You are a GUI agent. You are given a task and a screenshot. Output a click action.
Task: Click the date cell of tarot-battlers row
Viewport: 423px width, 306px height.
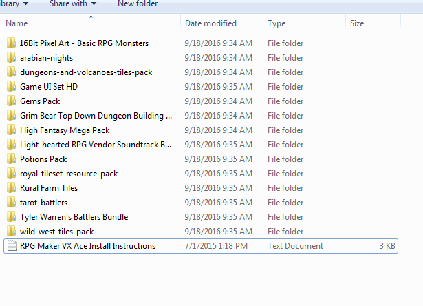click(219, 202)
